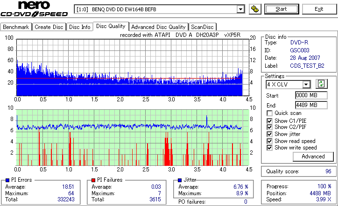Click the PO failures value 0
This screenshot has height=206, width=338.
pyautogui.click(x=246, y=202)
